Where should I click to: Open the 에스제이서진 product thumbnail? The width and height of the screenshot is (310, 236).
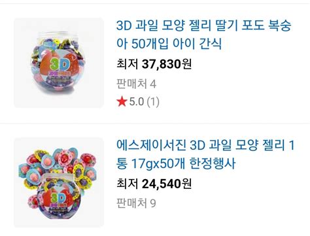59,182
